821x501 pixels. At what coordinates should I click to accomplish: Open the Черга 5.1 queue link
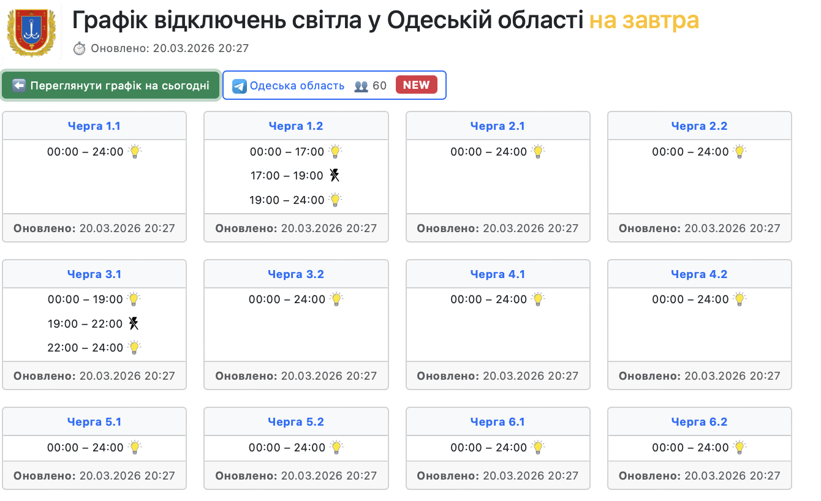tap(94, 422)
